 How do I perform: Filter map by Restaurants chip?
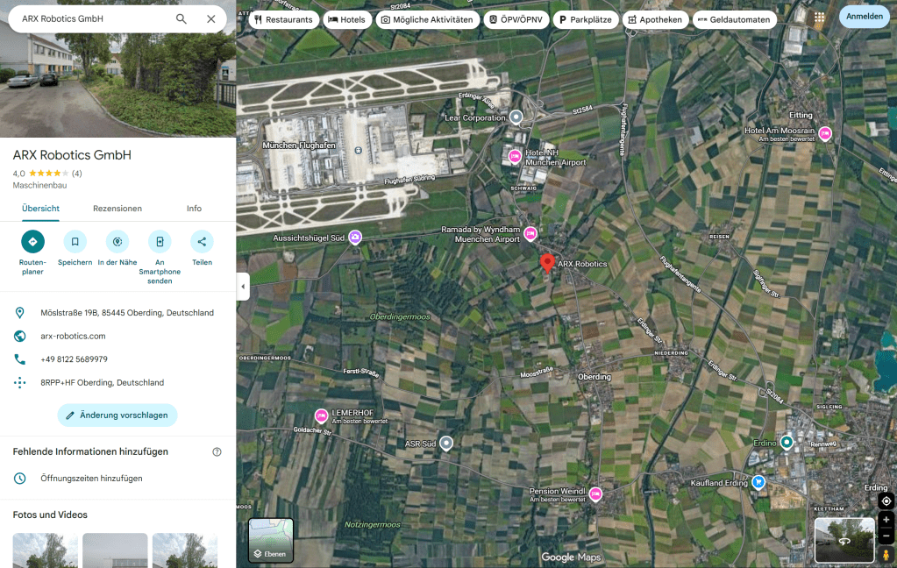tap(282, 19)
